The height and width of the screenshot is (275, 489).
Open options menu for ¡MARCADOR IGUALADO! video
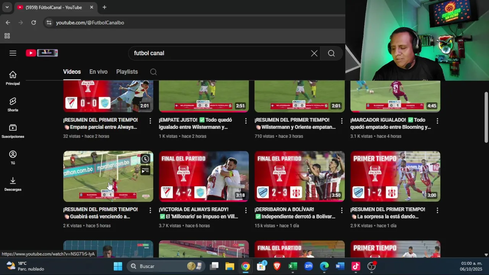click(437, 121)
